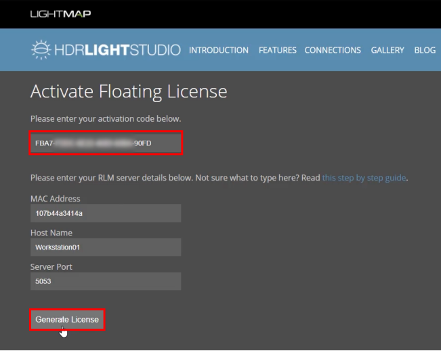This screenshot has height=351, width=441.
Task: Click the 'Server Port' label
Action: [51, 266]
